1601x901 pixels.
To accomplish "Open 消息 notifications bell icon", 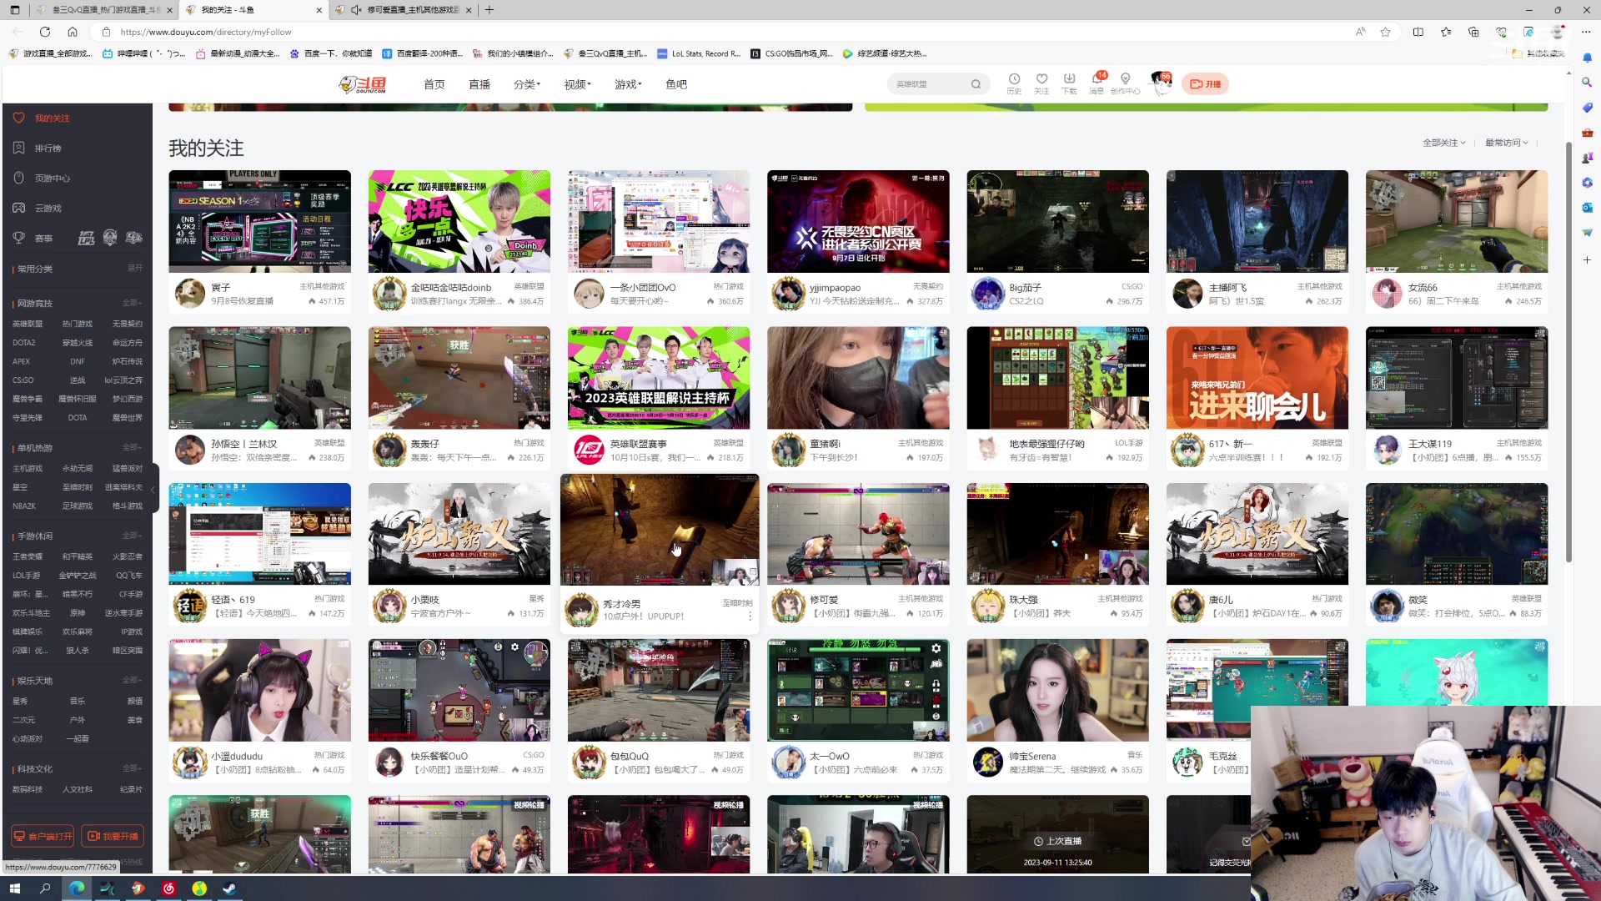I will (1097, 79).
